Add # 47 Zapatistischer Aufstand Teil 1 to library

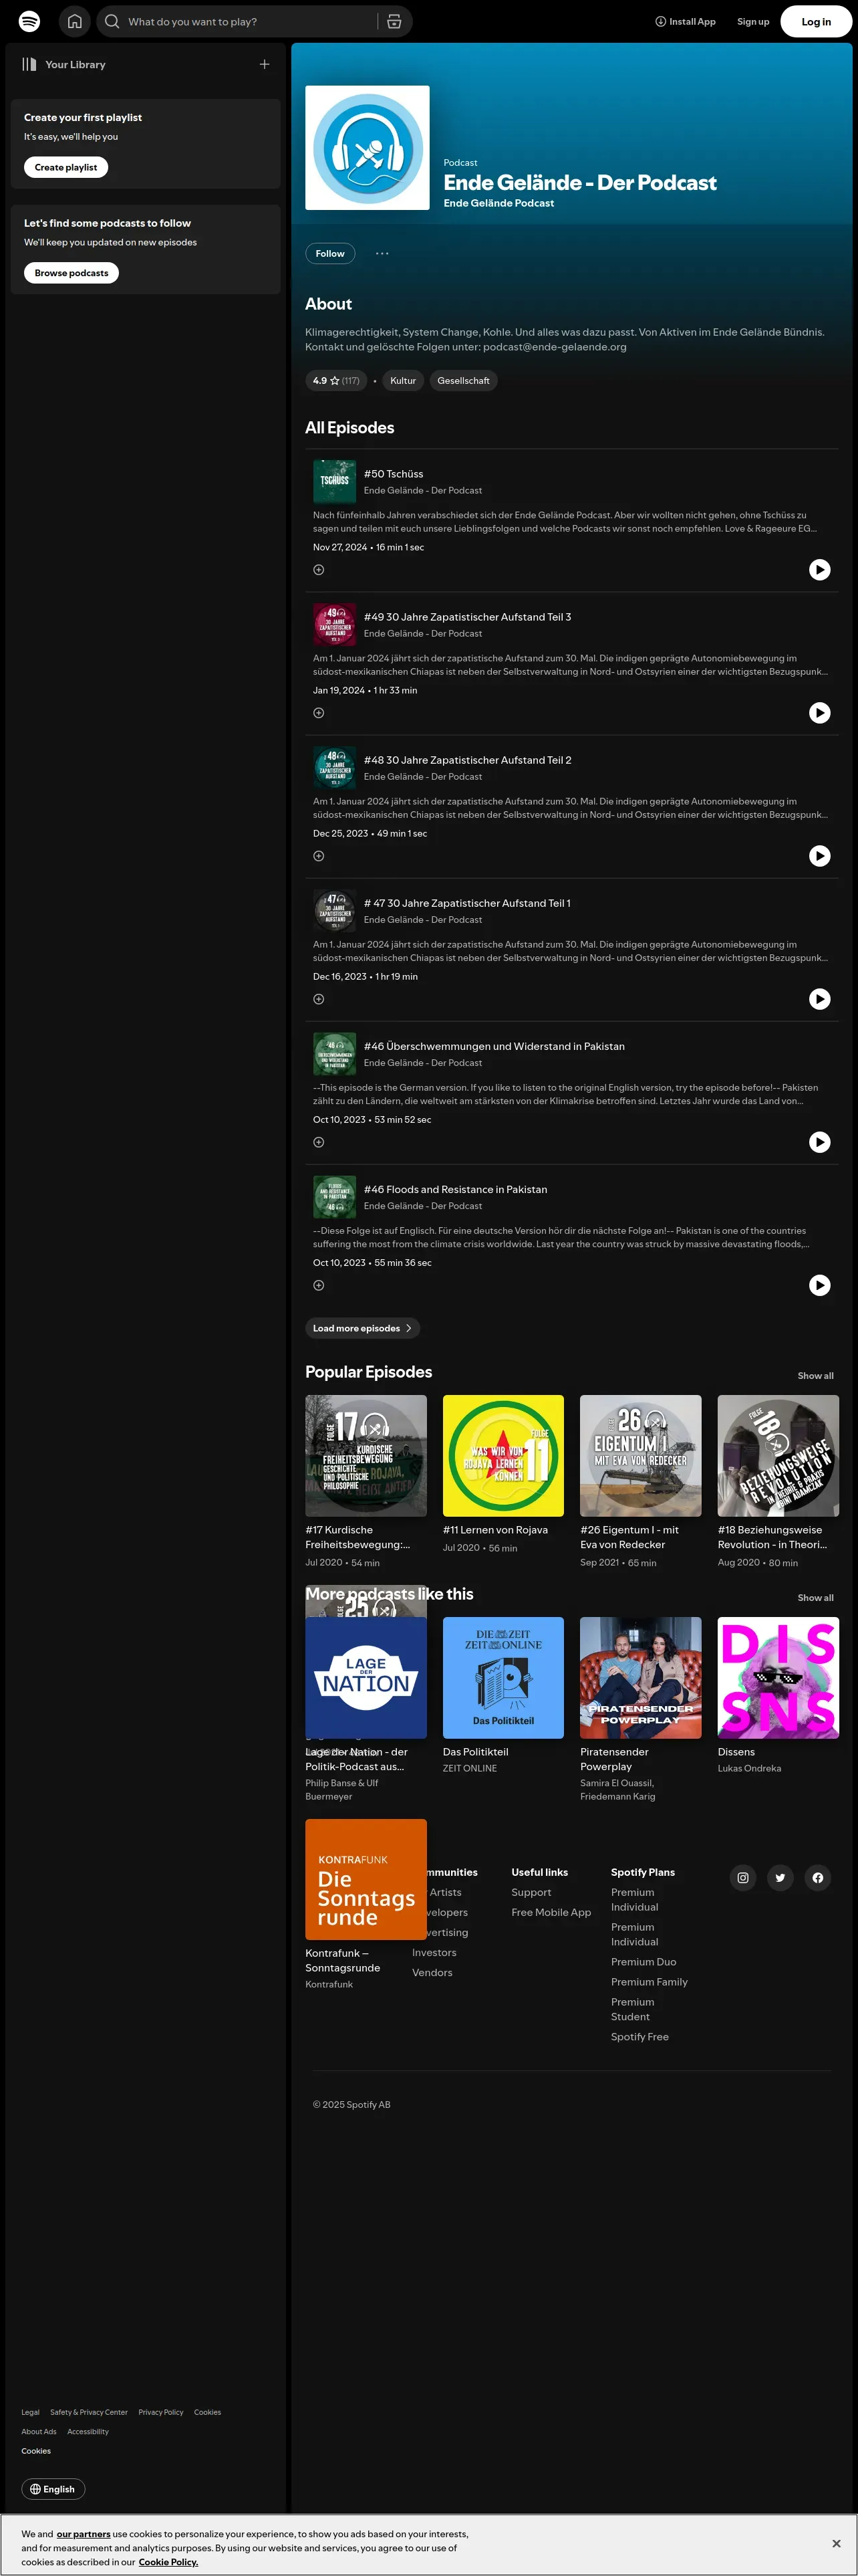[319, 999]
